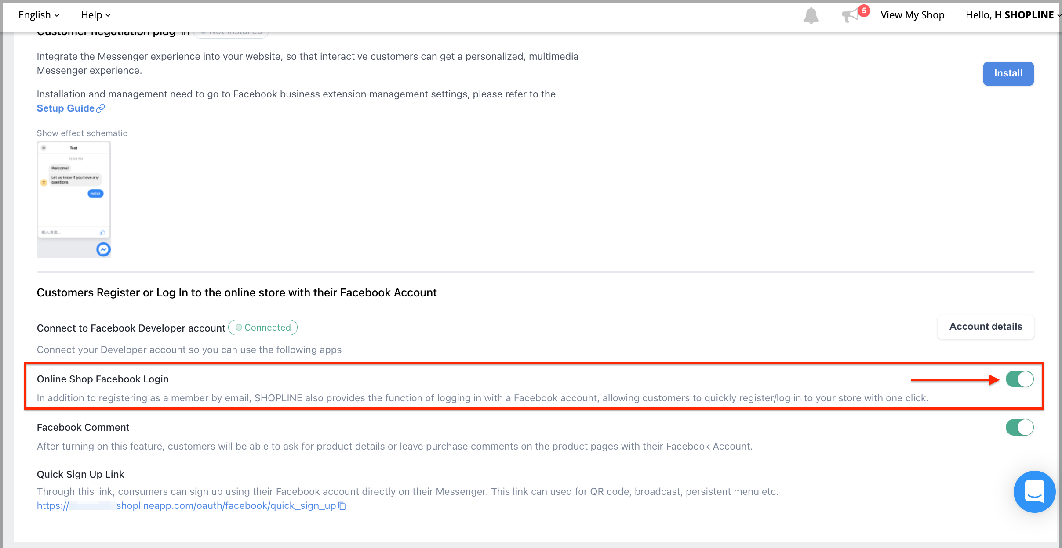Click the blue Install button
The width and height of the screenshot is (1062, 548).
(x=1008, y=73)
